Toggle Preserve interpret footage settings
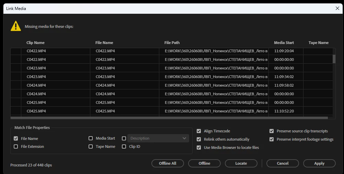The width and height of the screenshot is (344, 174). coord(272,139)
